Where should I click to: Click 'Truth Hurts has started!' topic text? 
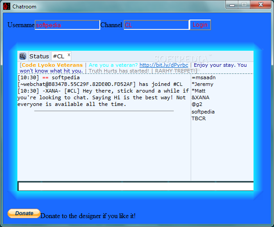pos(119,71)
